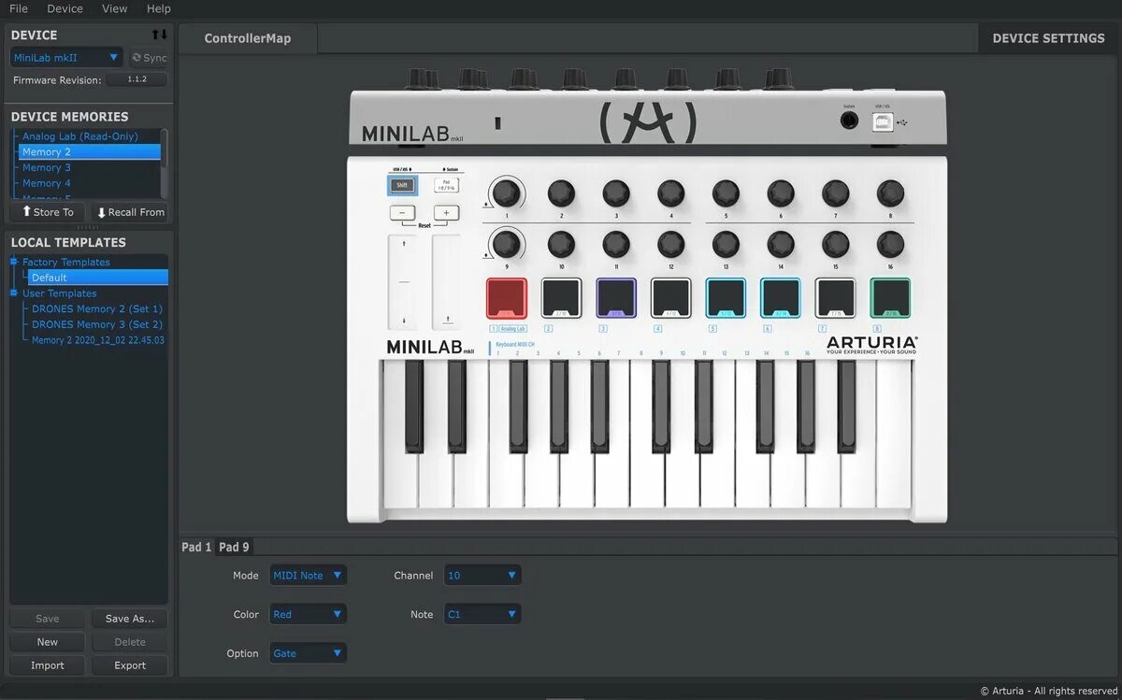Open the Device menu
This screenshot has height=700, width=1122.
point(65,8)
